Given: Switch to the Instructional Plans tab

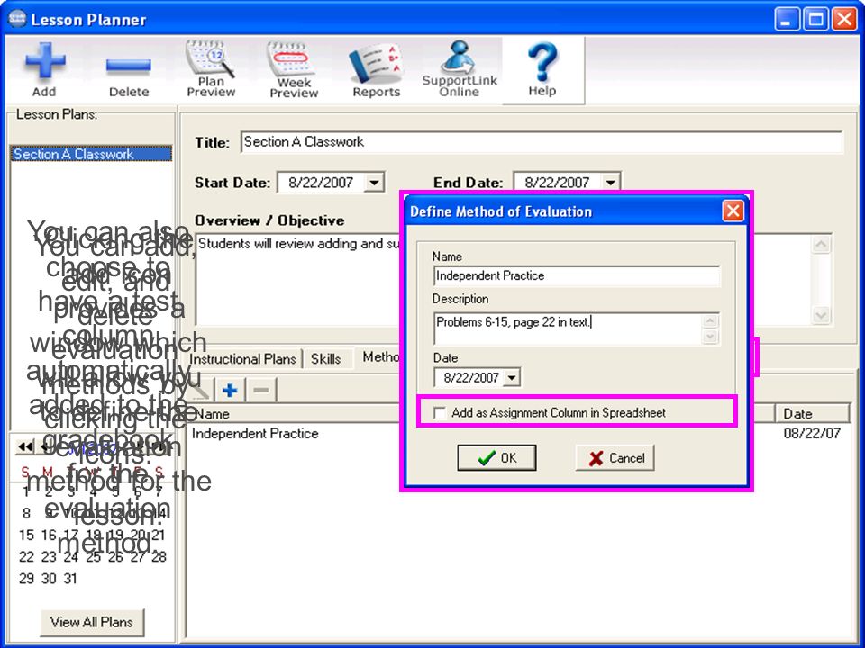Looking at the screenshot, I should [x=242, y=359].
